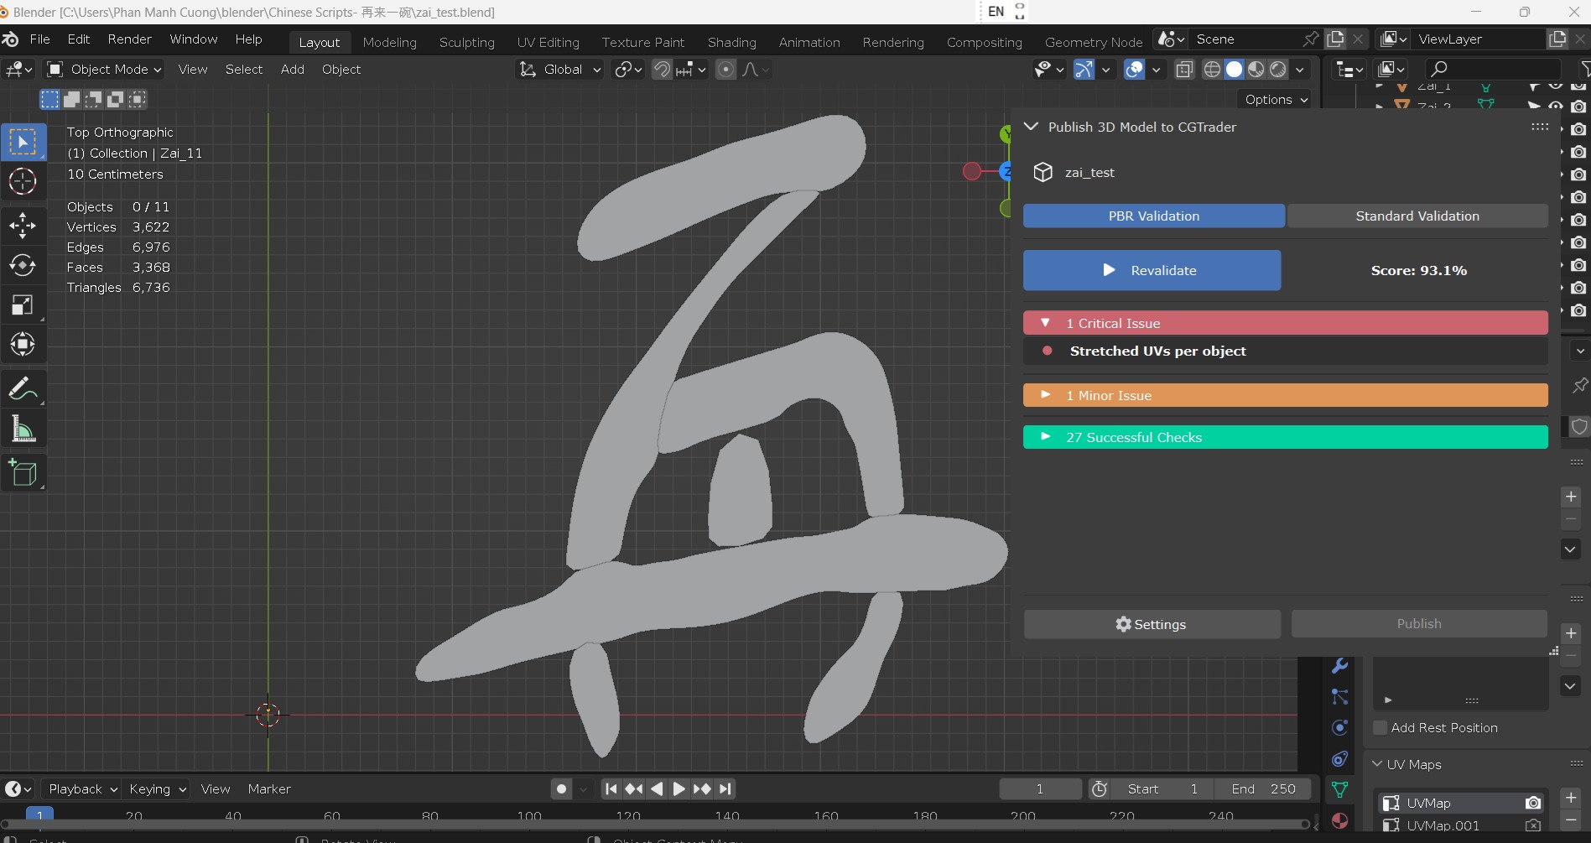Open the Physics properties tab
The image size is (1591, 843).
[x=1339, y=727]
